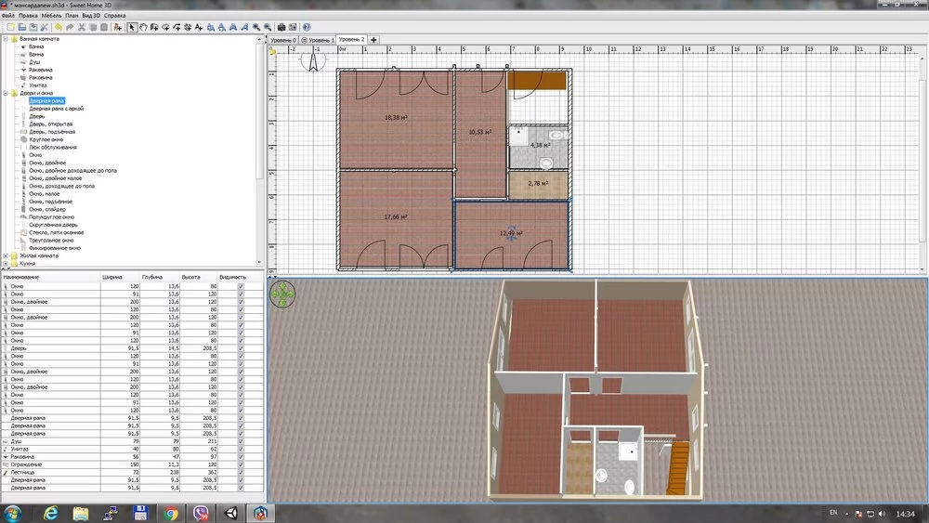Collapse the Двери и окна folder
Image resolution: width=929 pixels, height=523 pixels.
point(6,93)
